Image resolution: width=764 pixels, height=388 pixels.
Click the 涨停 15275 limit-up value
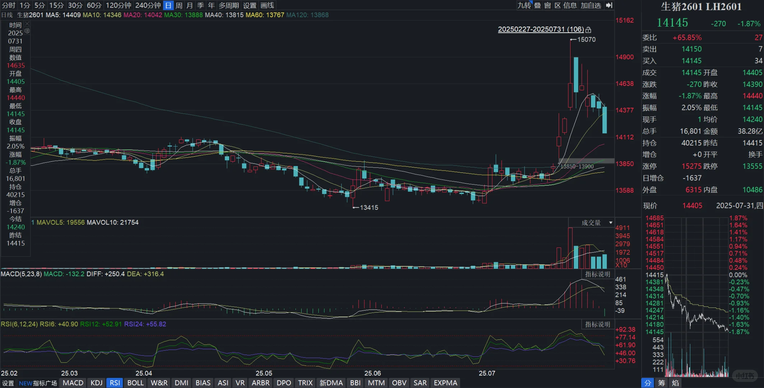691,166
